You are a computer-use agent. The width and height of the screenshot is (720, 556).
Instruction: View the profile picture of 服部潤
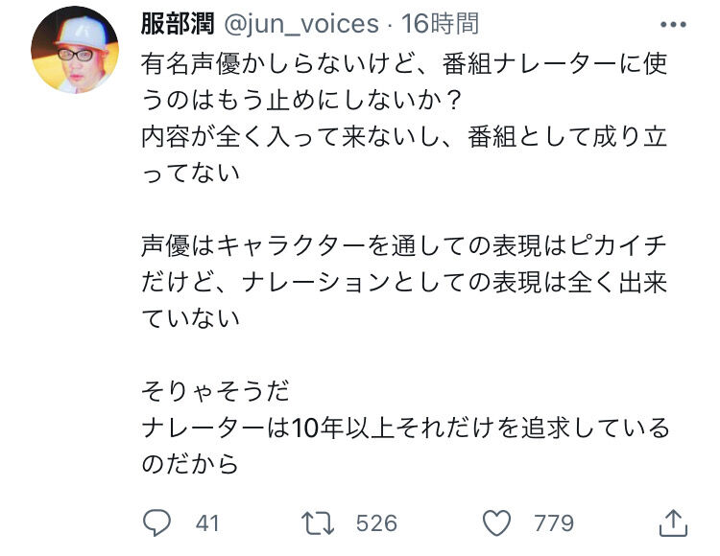click(75, 50)
